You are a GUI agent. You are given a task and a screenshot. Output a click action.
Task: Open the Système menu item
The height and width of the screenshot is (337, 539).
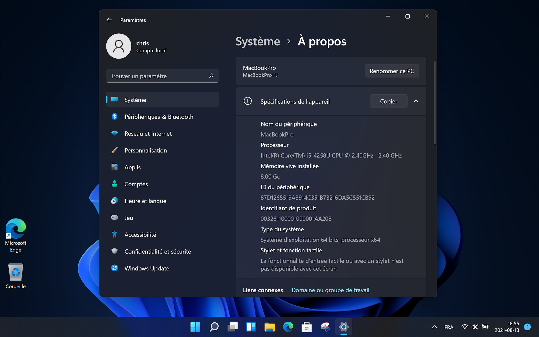(x=163, y=100)
